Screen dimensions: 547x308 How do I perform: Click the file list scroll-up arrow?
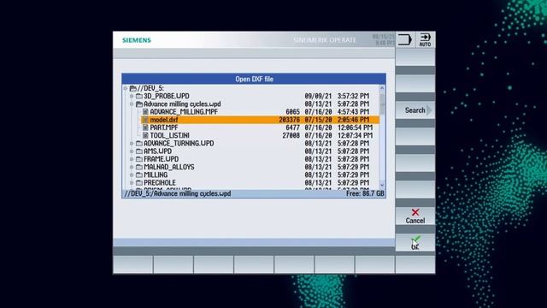pos(382,88)
